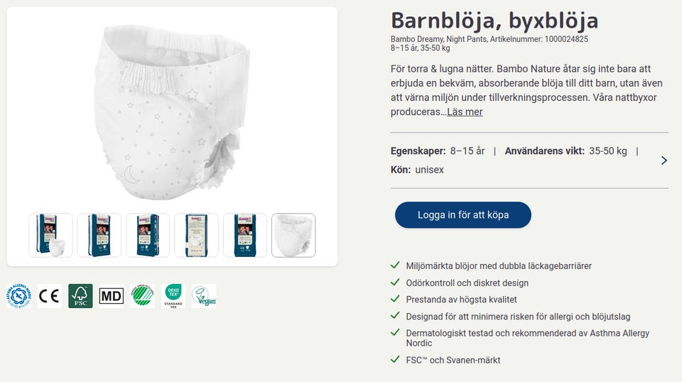The width and height of the screenshot is (682, 382).
Task: Click the CE marking icon
Action: click(x=49, y=296)
